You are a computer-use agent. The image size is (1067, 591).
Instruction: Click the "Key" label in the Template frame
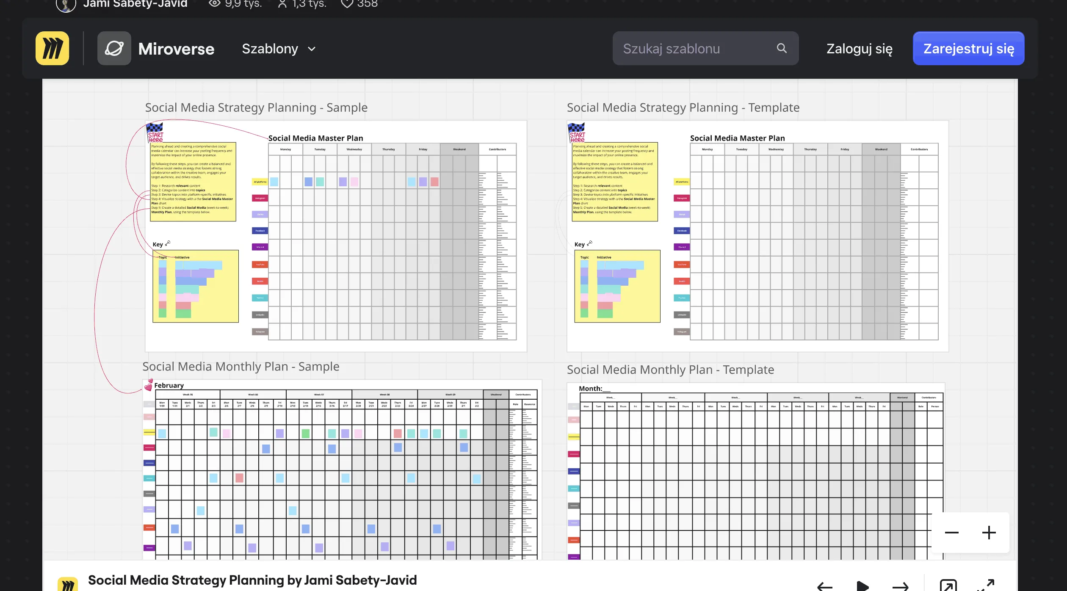[579, 244]
